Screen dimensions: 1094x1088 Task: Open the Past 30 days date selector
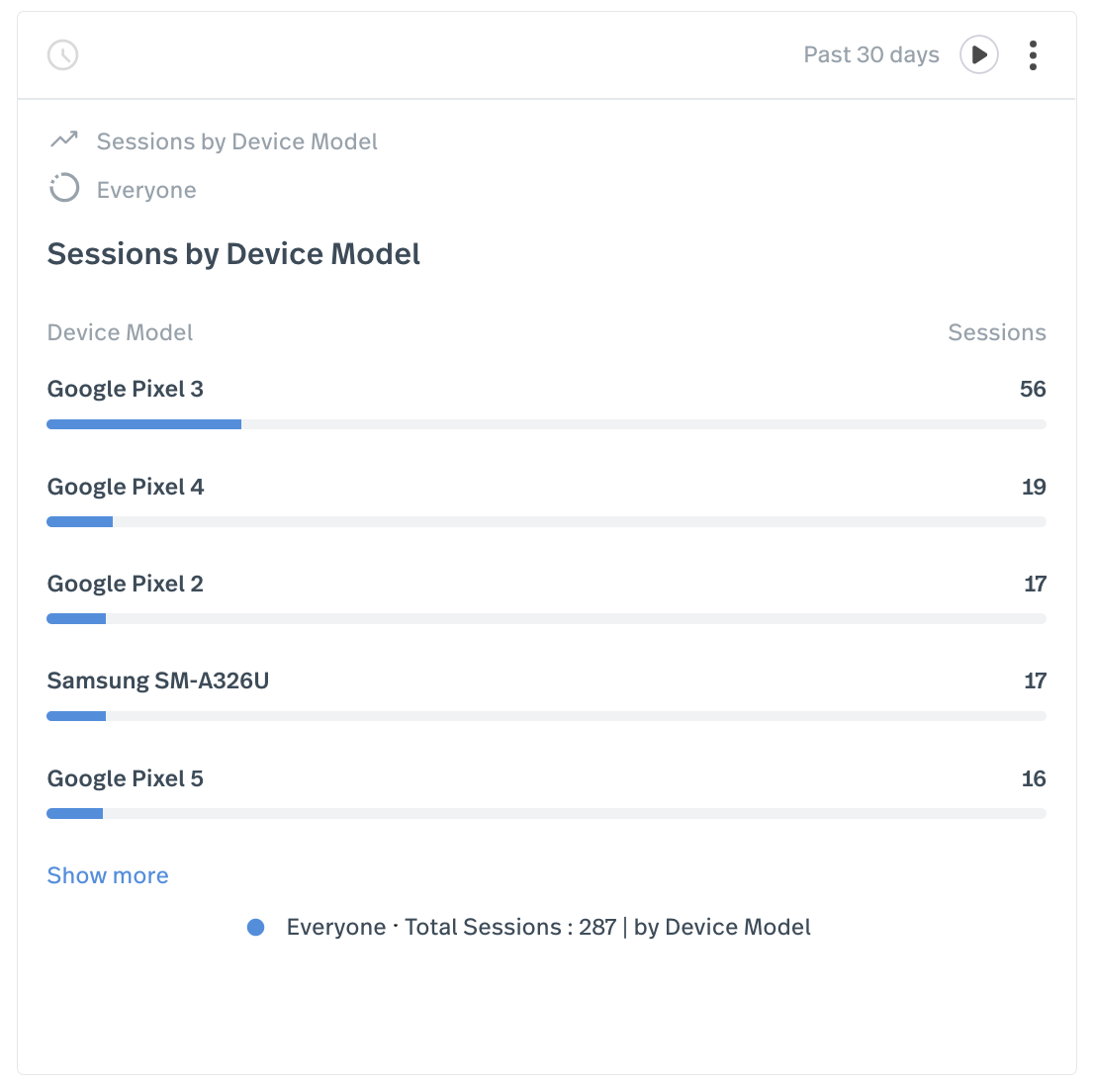pos(870,54)
